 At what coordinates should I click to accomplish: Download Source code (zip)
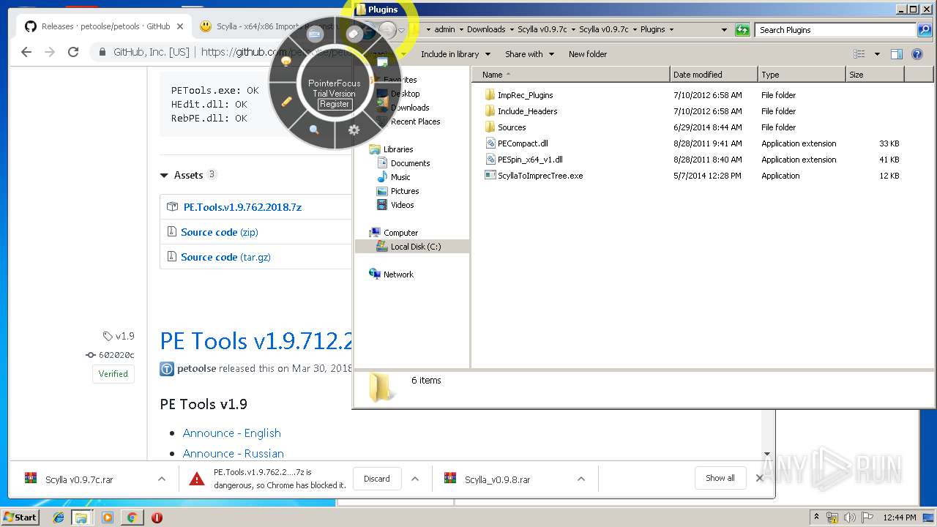219,232
